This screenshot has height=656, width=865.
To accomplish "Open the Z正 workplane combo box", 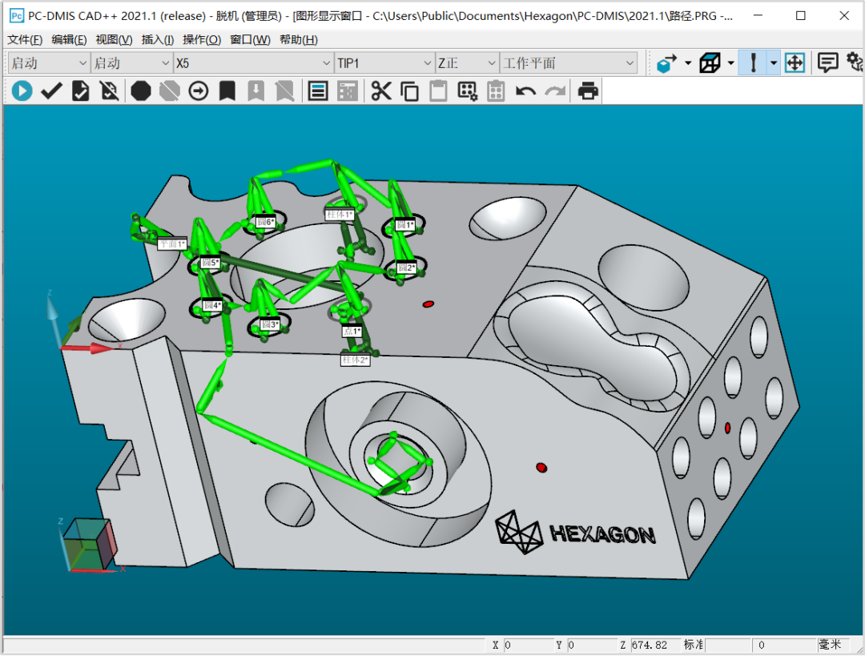I will [x=467, y=63].
